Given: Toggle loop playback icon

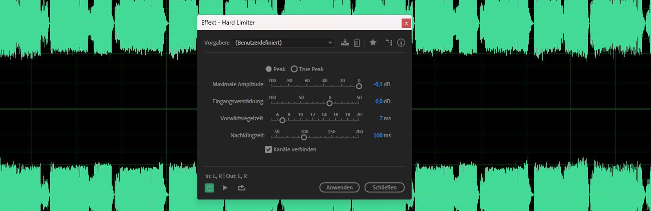Looking at the screenshot, I should point(242,187).
